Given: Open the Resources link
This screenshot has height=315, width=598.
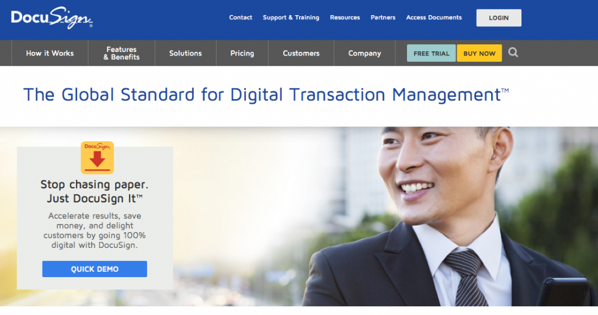Looking at the screenshot, I should click(345, 17).
